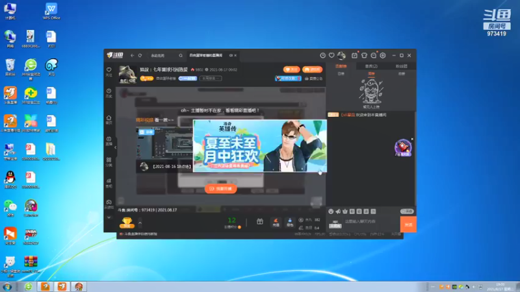
Task: Switch to the 贡献榜 contribution tab
Action: pos(341,66)
